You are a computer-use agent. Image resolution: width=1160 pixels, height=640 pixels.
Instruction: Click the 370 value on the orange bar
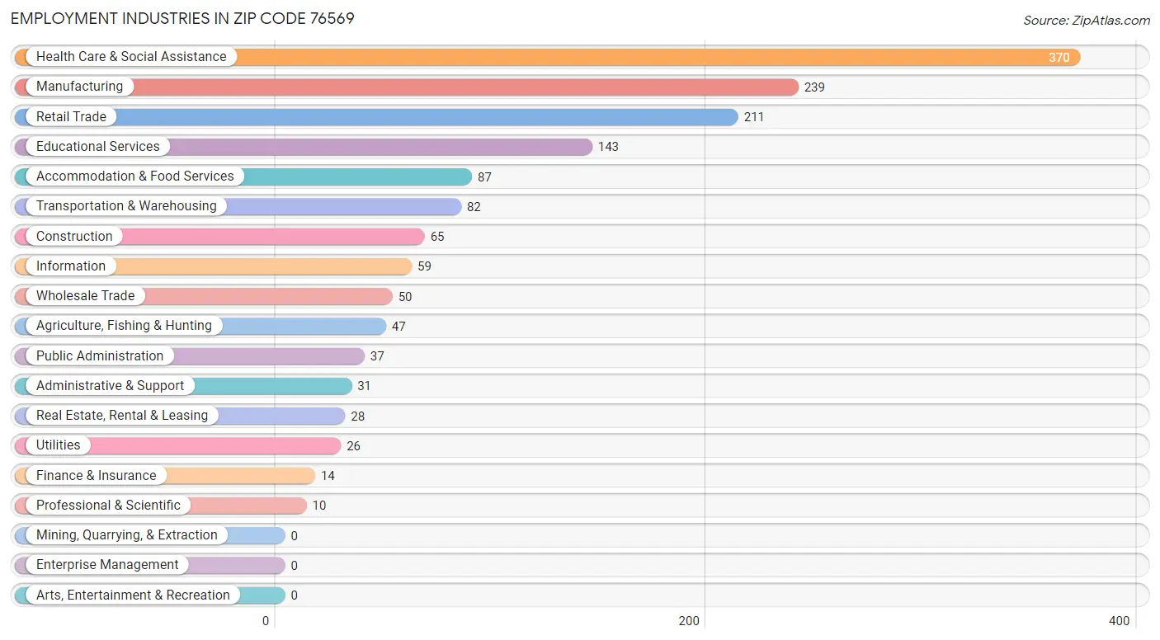tap(1059, 58)
